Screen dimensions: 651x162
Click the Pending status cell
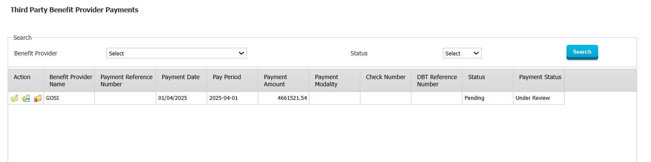(488, 98)
